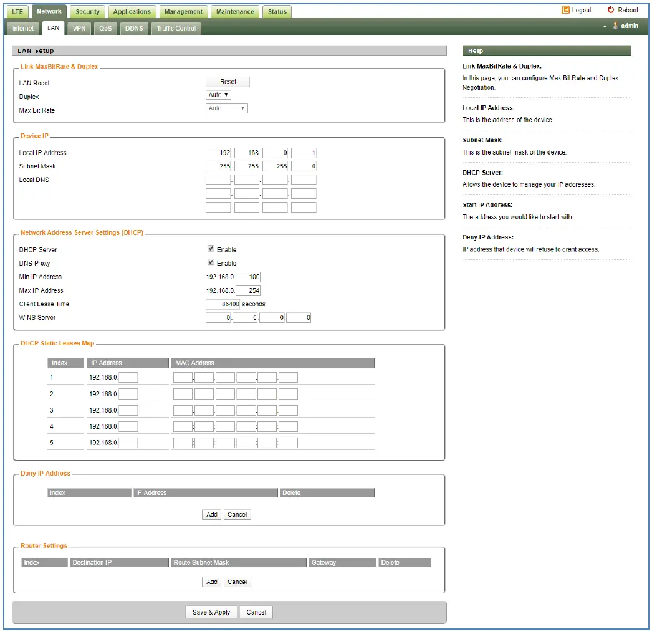Click the Client Lease Time field

223,304
